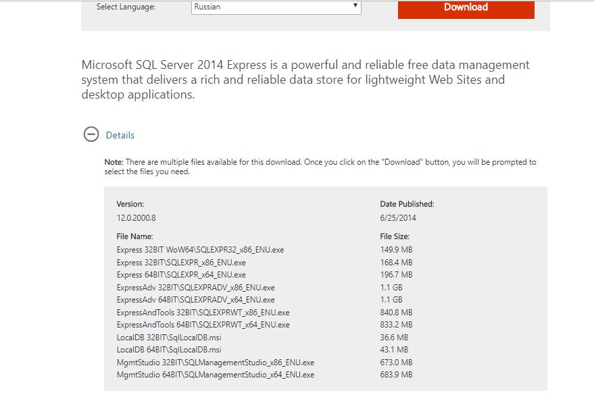Click file name MgmtStudio 32BIT\SQLManagementStudio_x86_ENU.exe
This screenshot has height=395, width=594.
click(x=215, y=363)
